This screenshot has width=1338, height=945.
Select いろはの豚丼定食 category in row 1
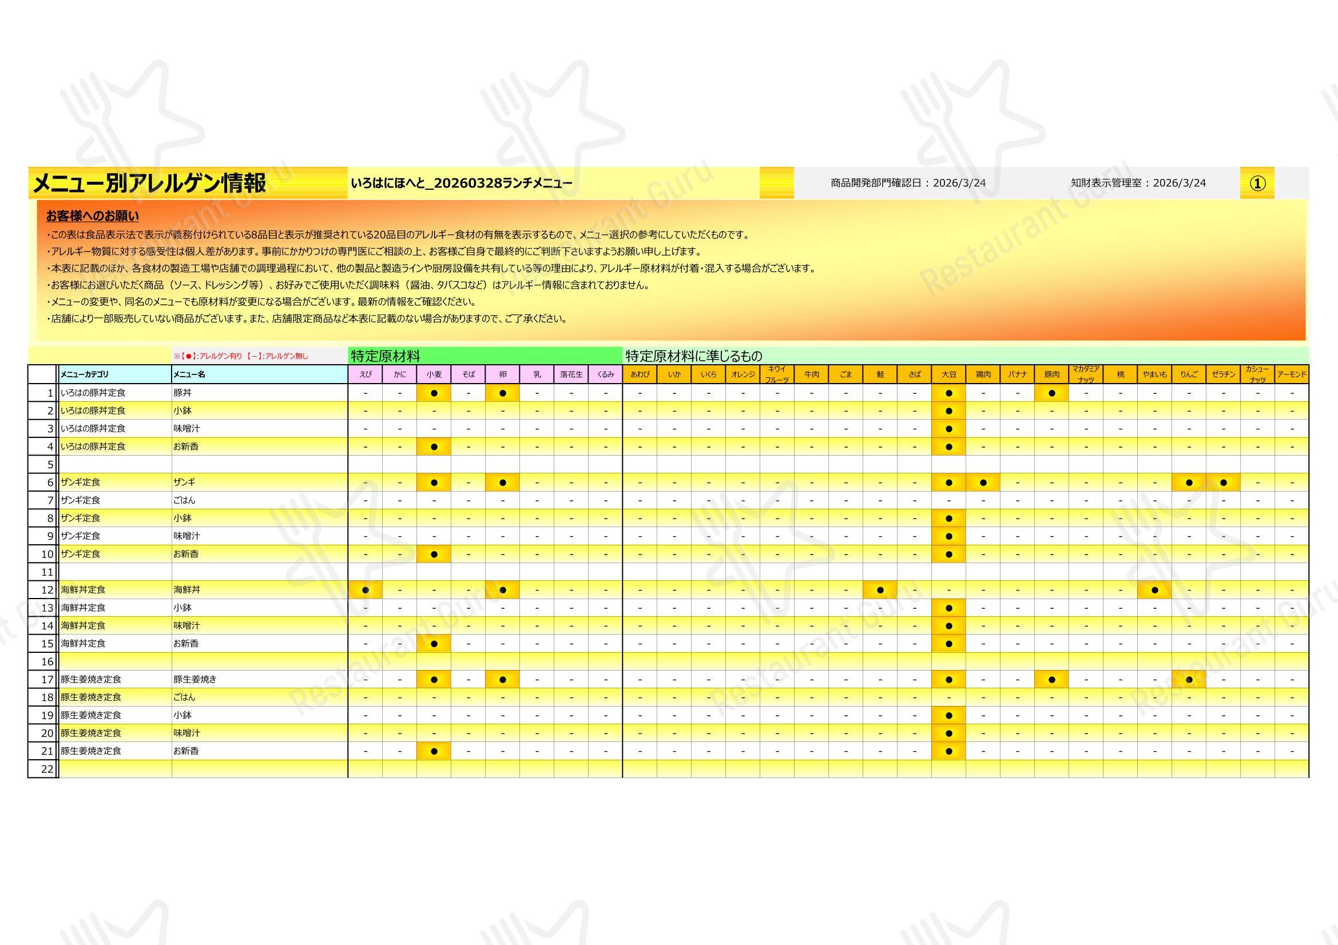click(93, 393)
